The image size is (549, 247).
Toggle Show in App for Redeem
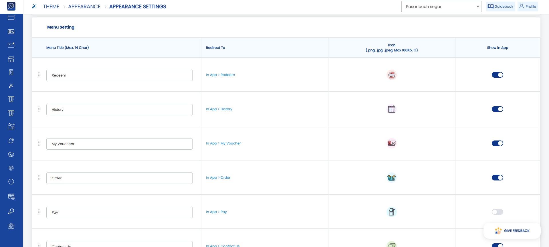(498, 75)
